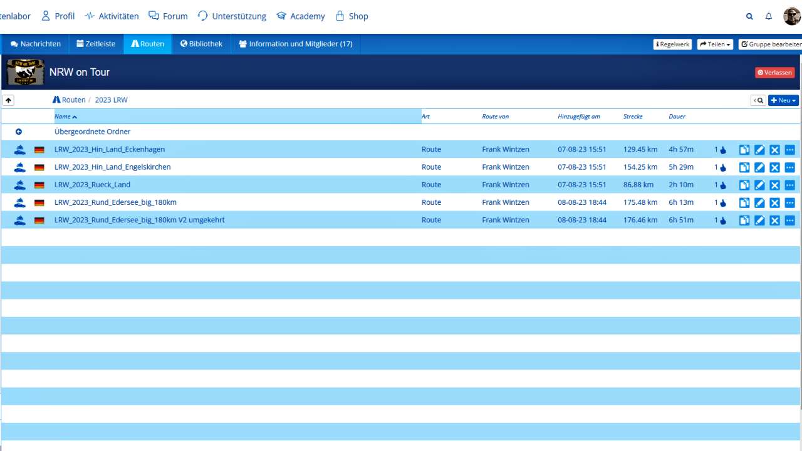The image size is (802, 451).
Task: Expand the Teilen dropdown
Action: tap(715, 44)
